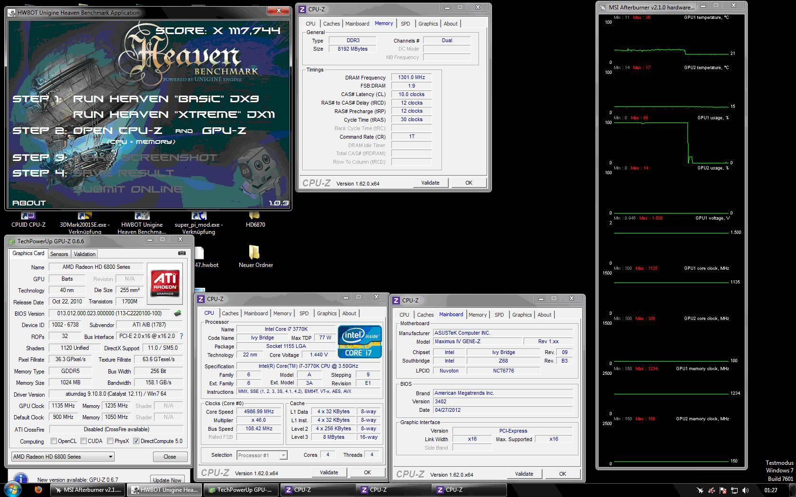Click the network tray icon
Screen dimensions: 796x497
(x=734, y=490)
